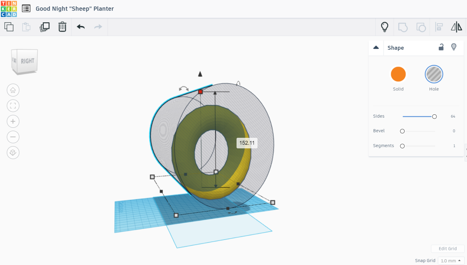Click the Home view button
This screenshot has width=467, height=265.
pyautogui.click(x=13, y=90)
